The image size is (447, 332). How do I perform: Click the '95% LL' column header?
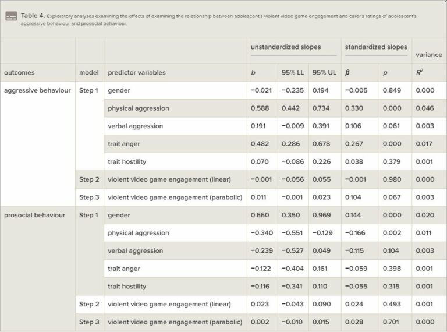[293, 73]
